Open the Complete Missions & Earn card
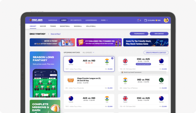 pos(45,106)
